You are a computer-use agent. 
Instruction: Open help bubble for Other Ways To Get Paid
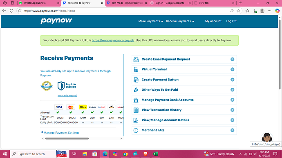point(233,90)
